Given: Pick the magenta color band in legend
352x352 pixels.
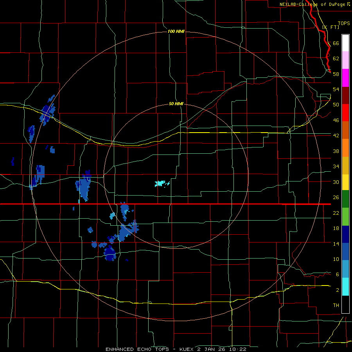Looking at the screenshot, I should click(x=345, y=78).
